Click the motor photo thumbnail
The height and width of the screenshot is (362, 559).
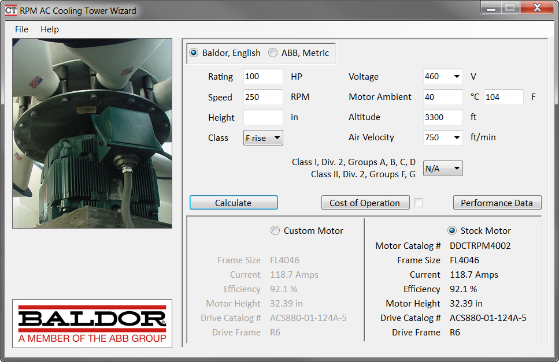point(92,132)
